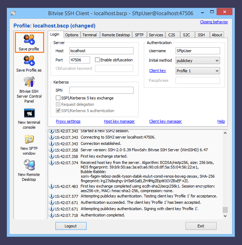The height and width of the screenshot is (245, 242).
Task: Click info icon of First key exchange completed entry
Action: tap(51, 186)
